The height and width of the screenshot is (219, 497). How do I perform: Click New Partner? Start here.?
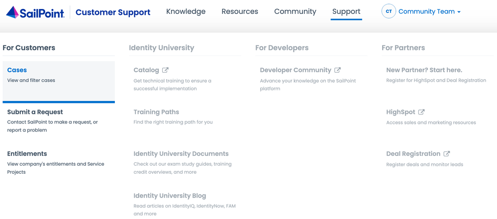pyautogui.click(x=424, y=70)
